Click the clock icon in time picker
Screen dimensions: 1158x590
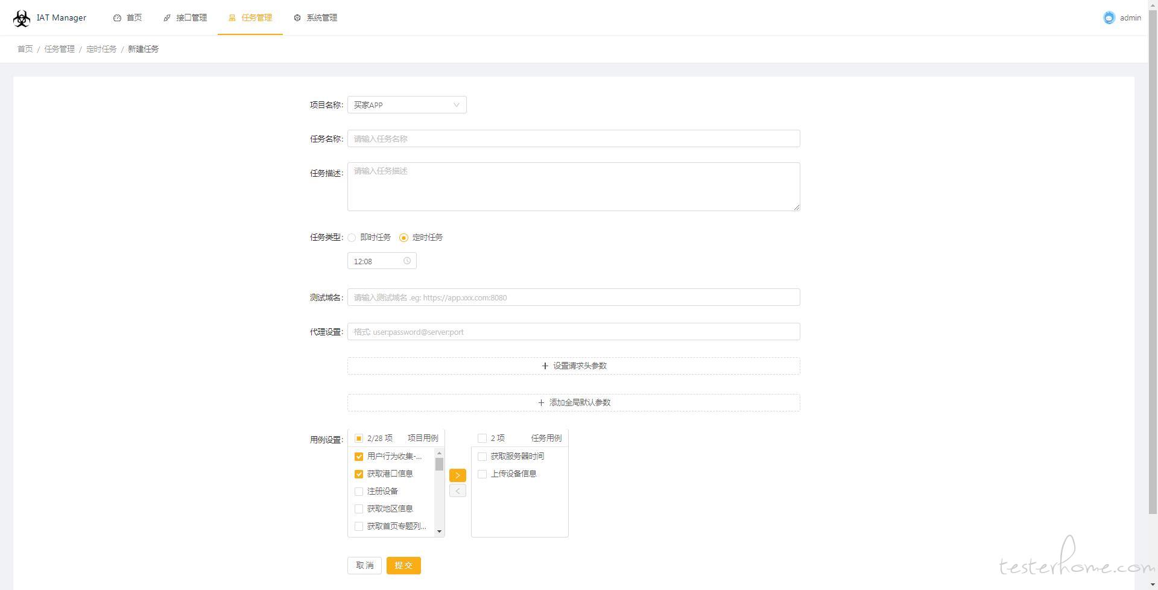(x=407, y=261)
